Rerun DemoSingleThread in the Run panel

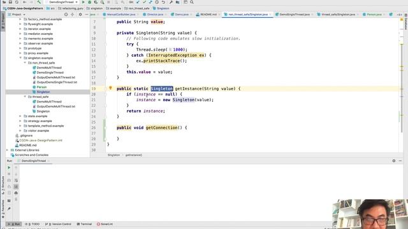point(9,168)
